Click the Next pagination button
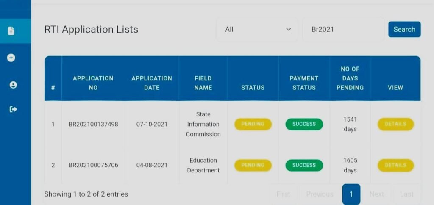Viewport: 434px width, 205px height. tap(376, 194)
